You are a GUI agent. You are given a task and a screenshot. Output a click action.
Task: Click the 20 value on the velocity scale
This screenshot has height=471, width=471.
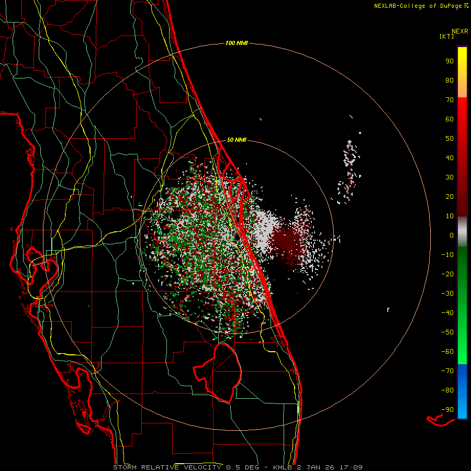point(450,197)
